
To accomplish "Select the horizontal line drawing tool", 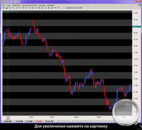I will click(x=20, y=8).
